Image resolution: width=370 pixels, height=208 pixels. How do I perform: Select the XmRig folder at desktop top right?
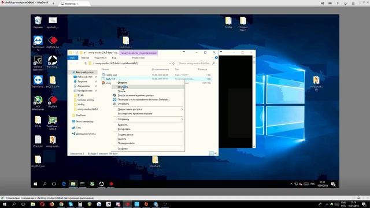point(228,23)
